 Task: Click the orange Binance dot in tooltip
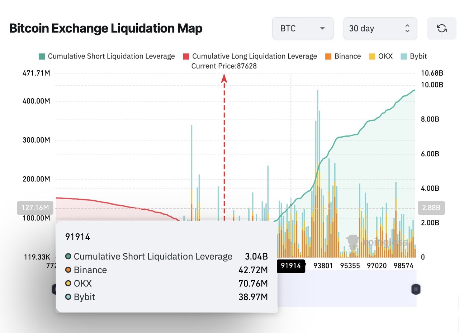click(68, 270)
